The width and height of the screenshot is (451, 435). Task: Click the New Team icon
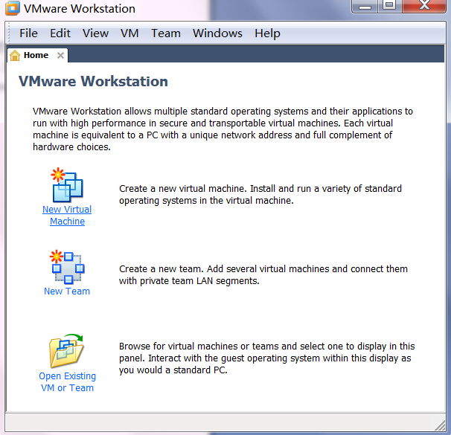(67, 267)
